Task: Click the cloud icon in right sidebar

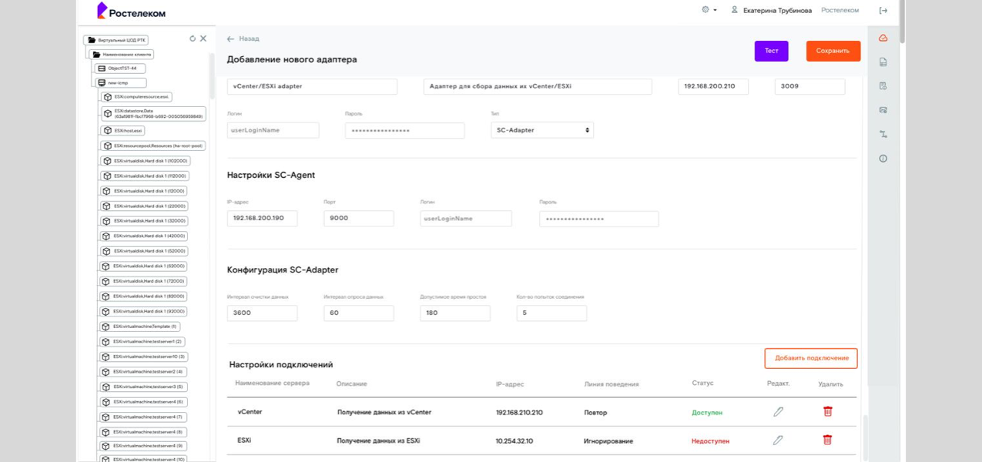Action: click(883, 38)
